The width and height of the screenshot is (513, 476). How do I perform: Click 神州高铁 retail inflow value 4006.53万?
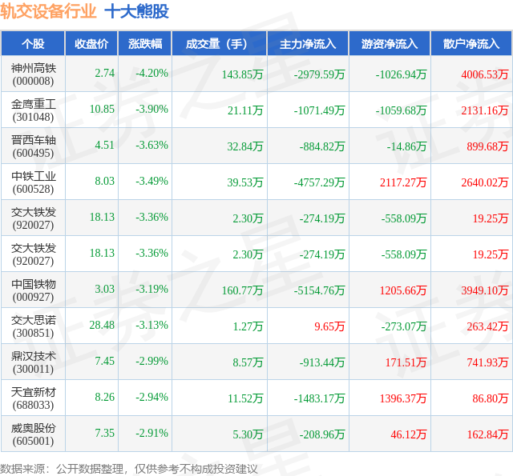484,74
